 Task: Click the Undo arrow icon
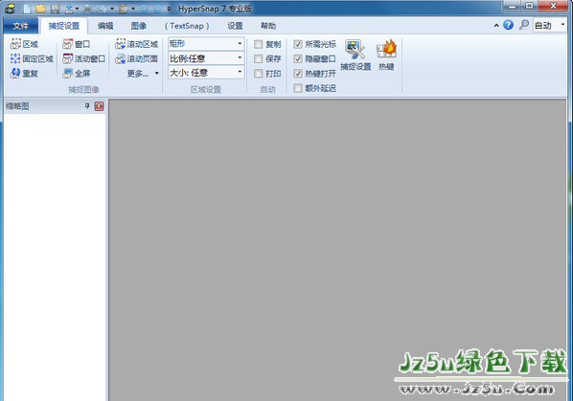pyautogui.click(x=144, y=9)
